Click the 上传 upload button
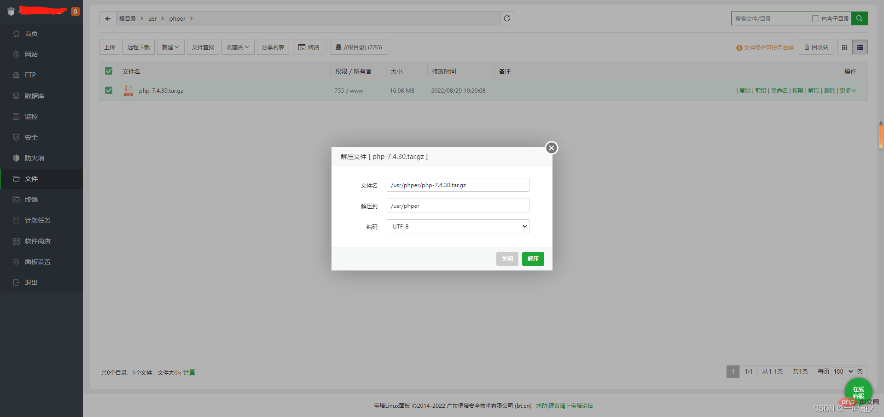Screen dimensions: 884x417 [x=110, y=47]
